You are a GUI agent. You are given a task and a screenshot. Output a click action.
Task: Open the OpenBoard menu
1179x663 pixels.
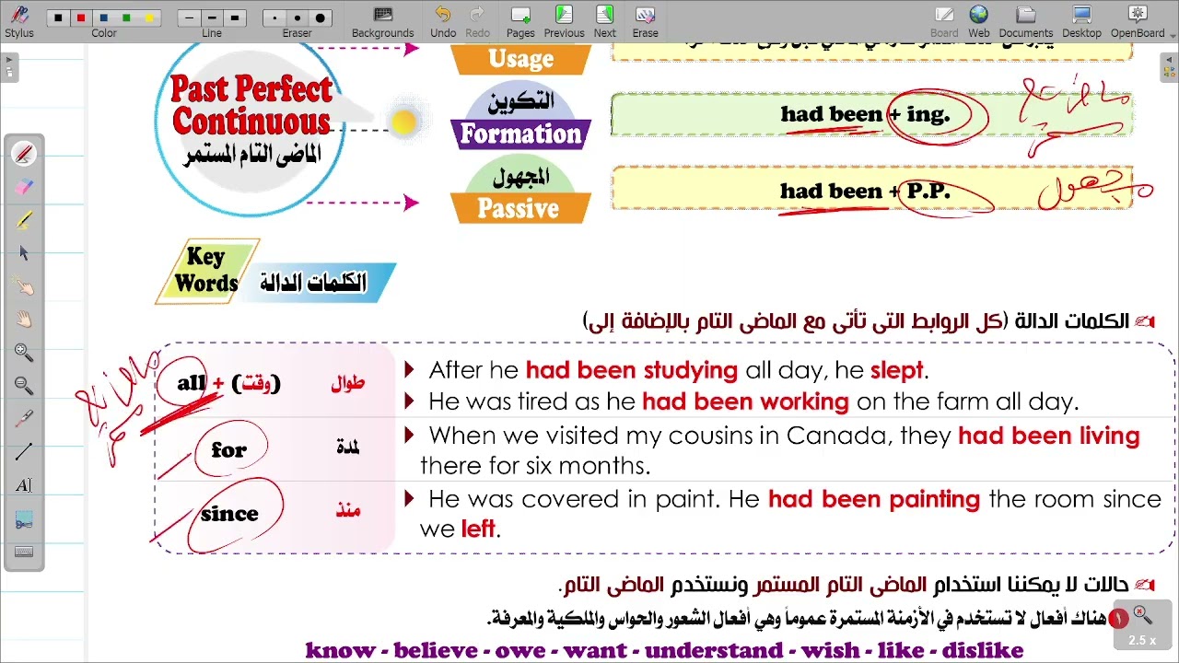(x=1138, y=21)
